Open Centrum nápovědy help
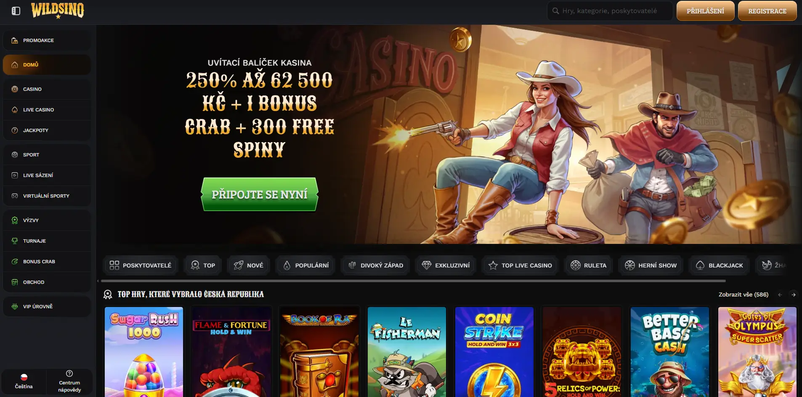Viewport: 802px width, 397px height. (x=69, y=381)
